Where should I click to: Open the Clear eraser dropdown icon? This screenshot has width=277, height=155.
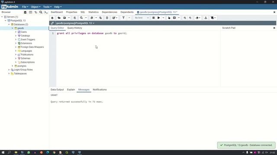[198, 18]
